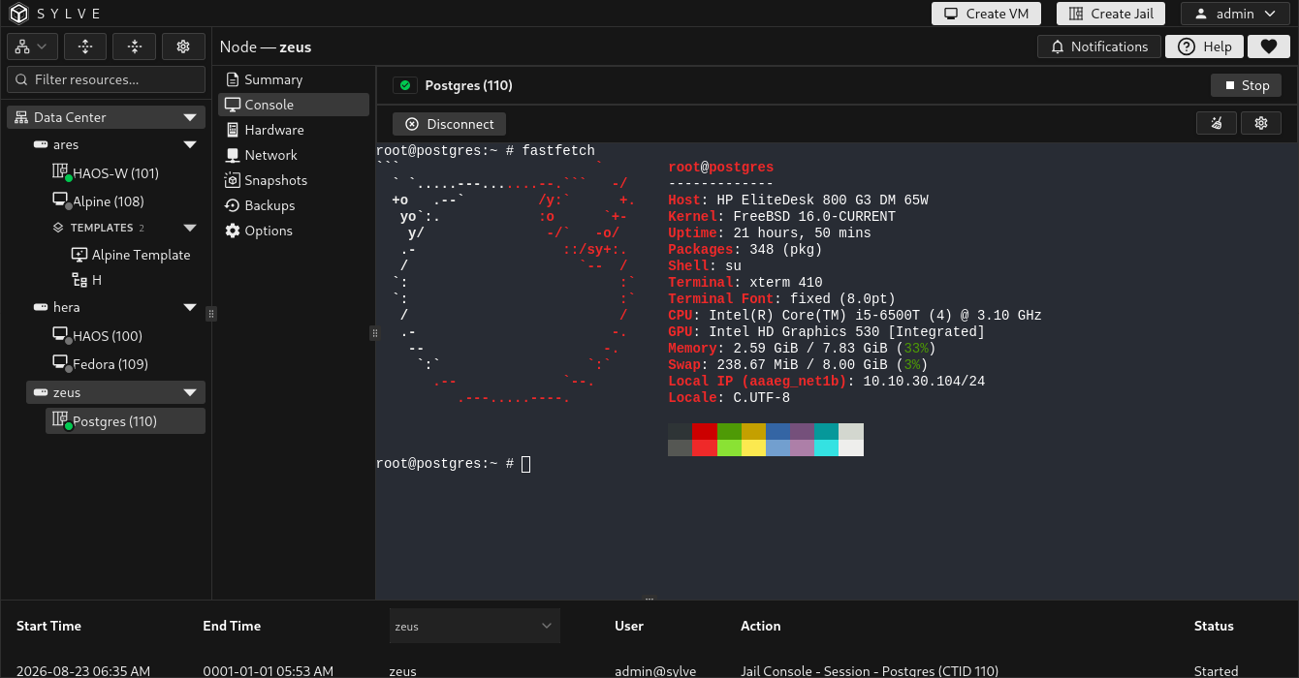Screen dimensions: 1299x678
Task: Focus the Filter resources search field
Action: 107,79
